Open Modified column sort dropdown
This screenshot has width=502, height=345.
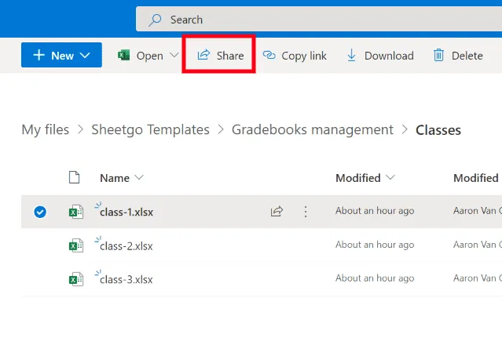[x=390, y=178]
